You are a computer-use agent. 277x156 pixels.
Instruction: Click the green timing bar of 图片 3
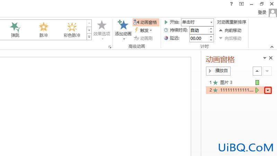257,83
